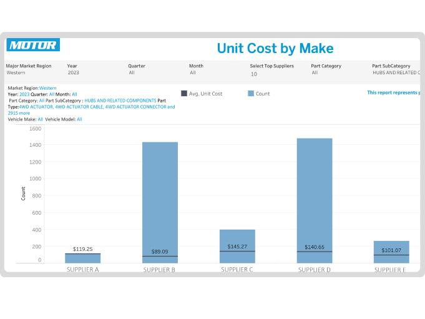Image resolution: width=425 pixels, height=319 pixels.
Task: Click the Supplier E bar
Action: [391, 248]
